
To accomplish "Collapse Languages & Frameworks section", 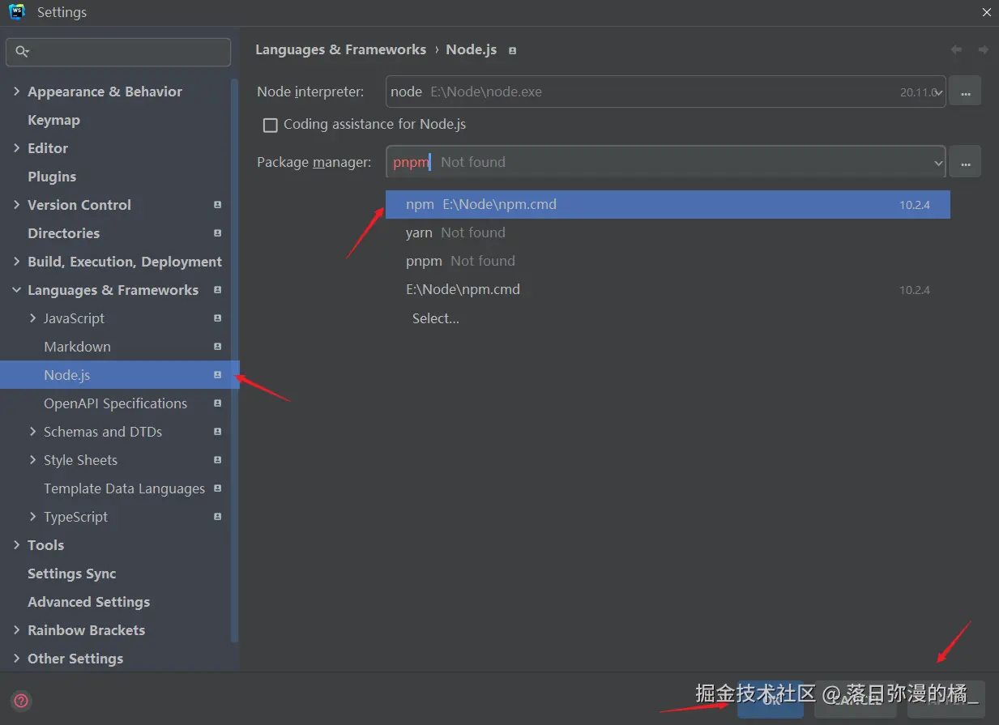I will coord(16,290).
